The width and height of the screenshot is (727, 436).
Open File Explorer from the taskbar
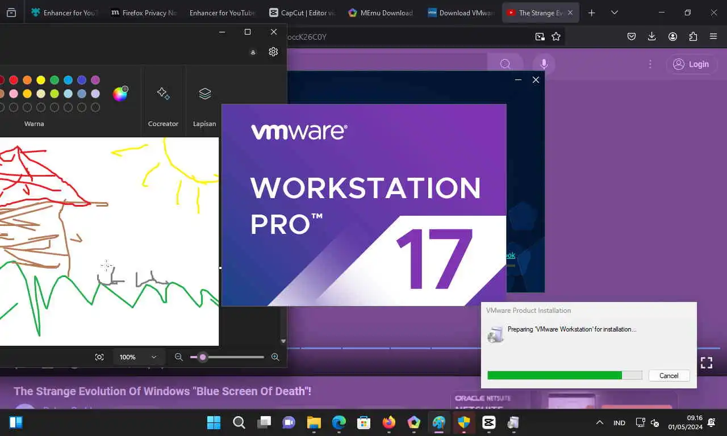(314, 422)
